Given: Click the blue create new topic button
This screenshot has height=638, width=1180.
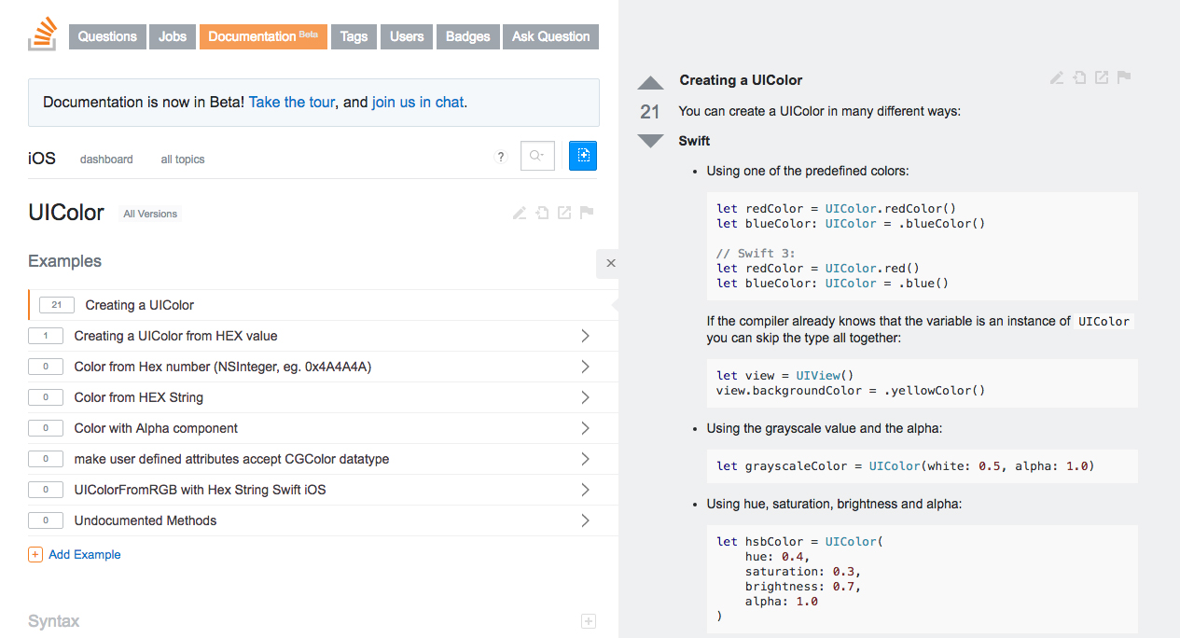Looking at the screenshot, I should tap(583, 156).
